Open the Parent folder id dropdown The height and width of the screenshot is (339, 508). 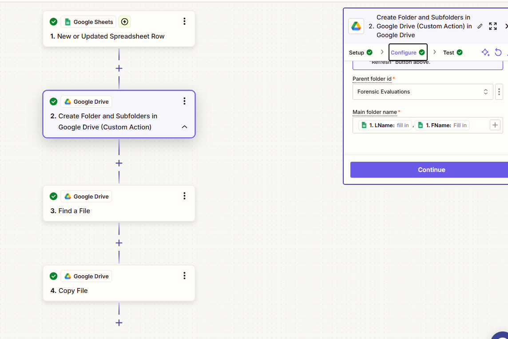(x=423, y=92)
